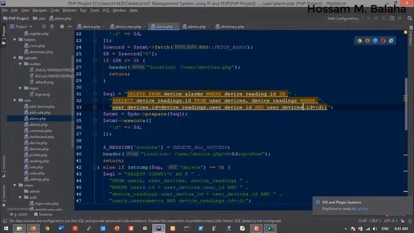The image size is (414, 233).
Task: Open in Safari browser from editor popup
Action: 375,41
